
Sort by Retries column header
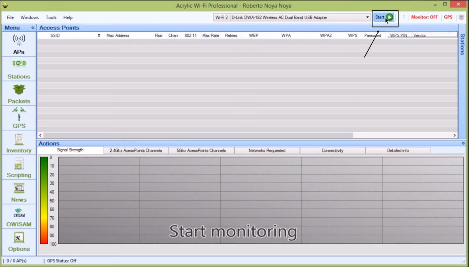click(231, 35)
